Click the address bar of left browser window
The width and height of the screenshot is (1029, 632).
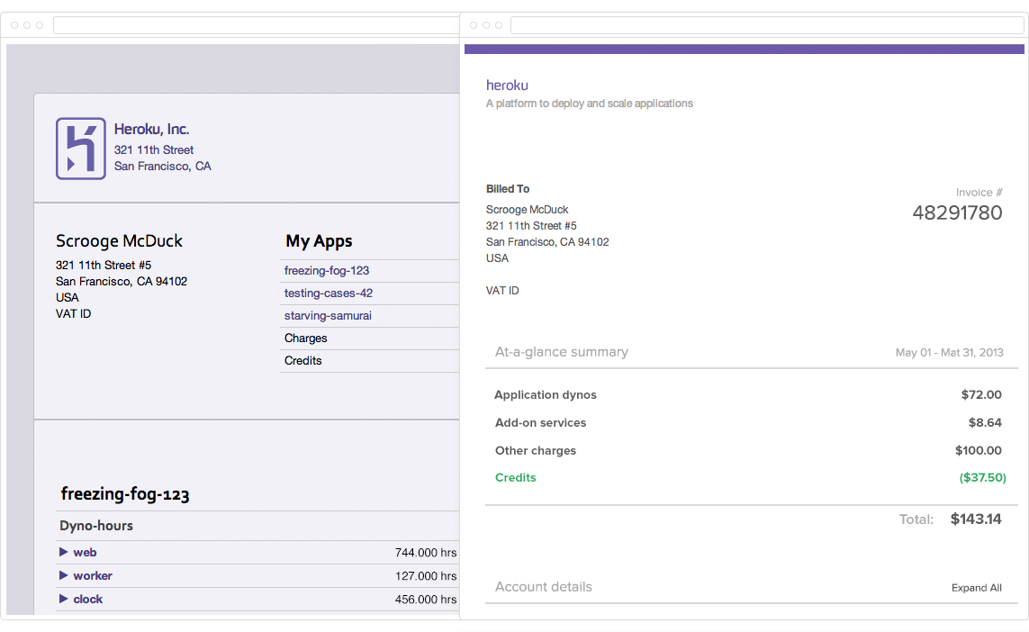[x=257, y=25]
